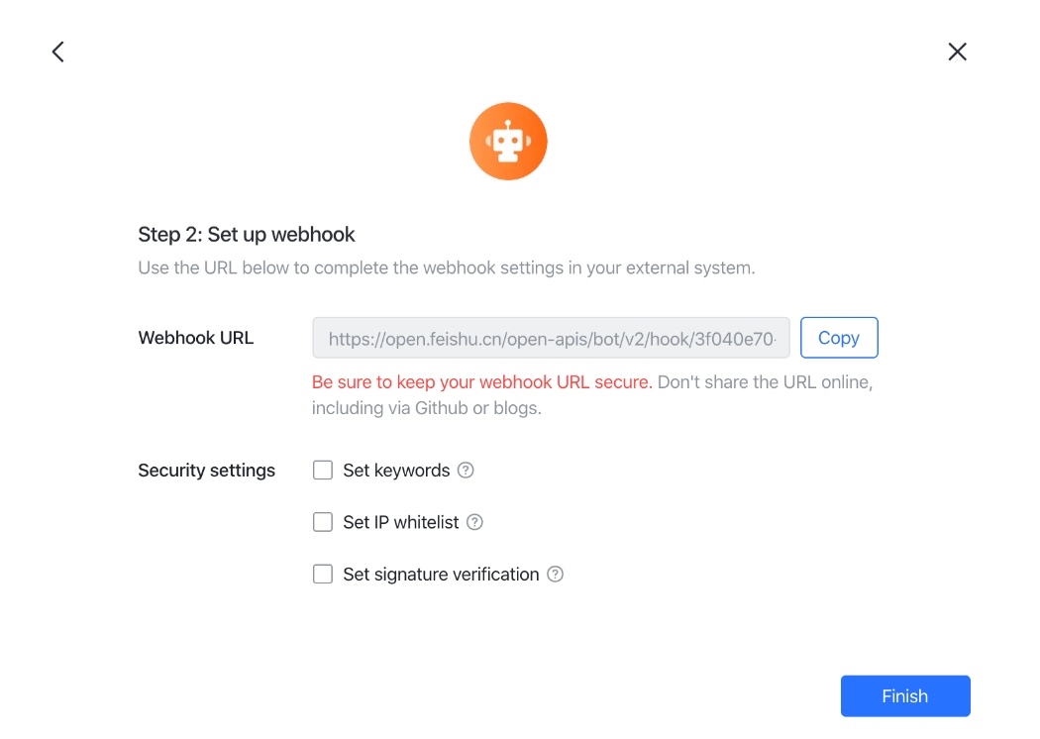Click the "Security settings" section label
Viewport: 1040px width, 739px height.
tap(206, 471)
